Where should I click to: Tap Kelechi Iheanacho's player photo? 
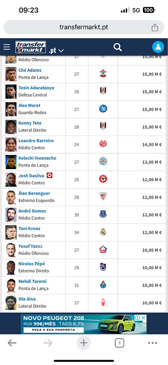[11, 162]
